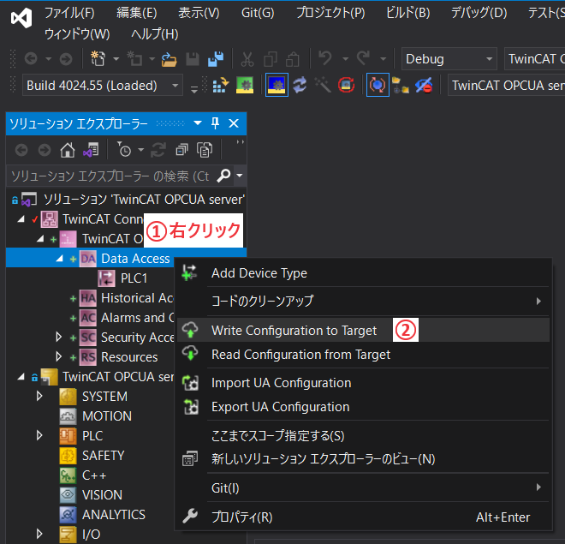Click the TwinCAT Scan wand icon
The image size is (565, 544).
point(323,86)
